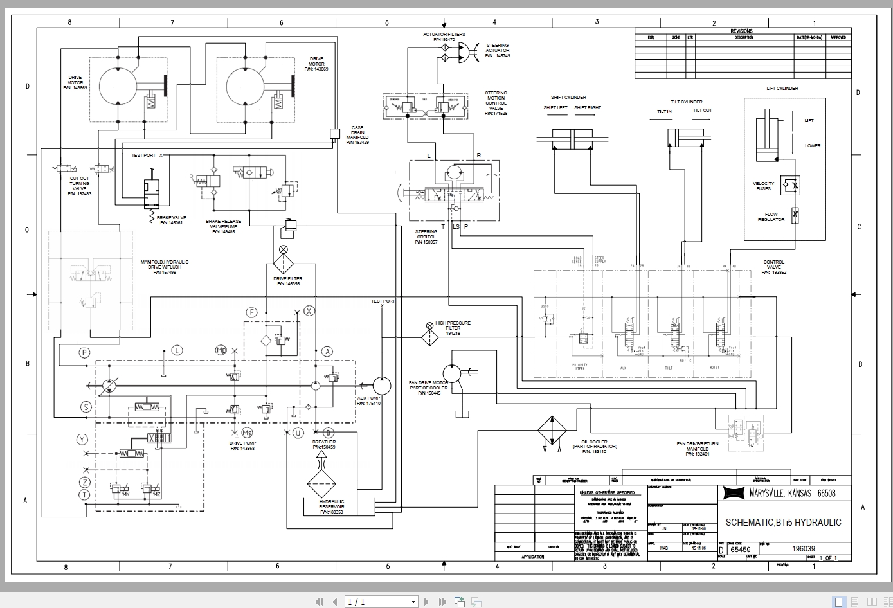Click the circled L port marker
Viewport: 893px width, 608px height.
click(x=177, y=350)
